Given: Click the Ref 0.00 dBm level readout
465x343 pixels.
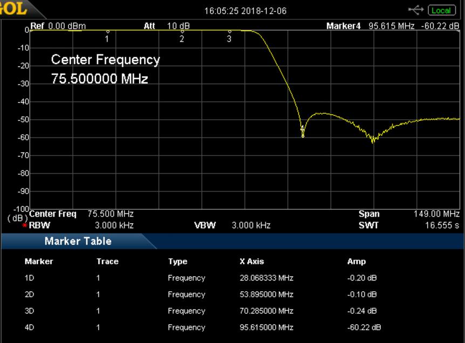Looking at the screenshot, I should pos(58,26).
